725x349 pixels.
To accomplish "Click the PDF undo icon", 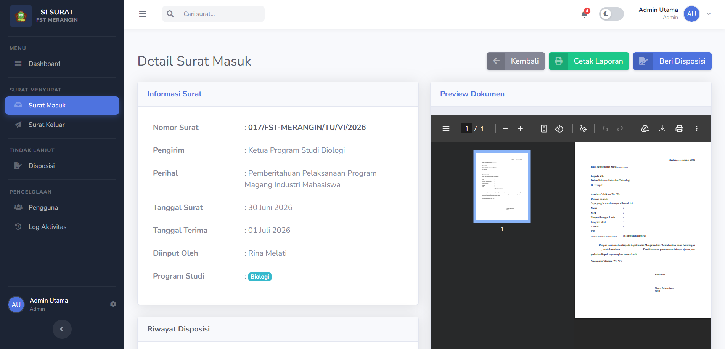I will tap(605, 129).
